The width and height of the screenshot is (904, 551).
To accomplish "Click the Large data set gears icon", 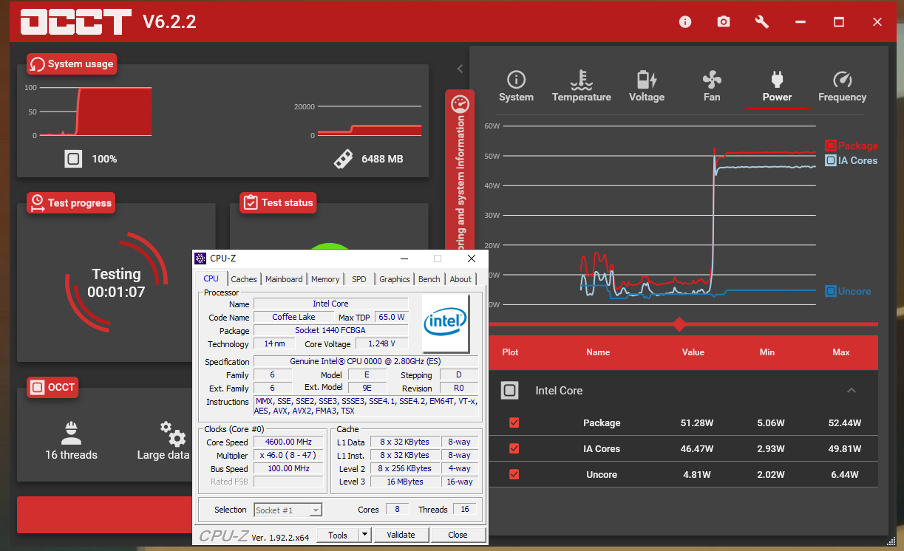I will (174, 434).
